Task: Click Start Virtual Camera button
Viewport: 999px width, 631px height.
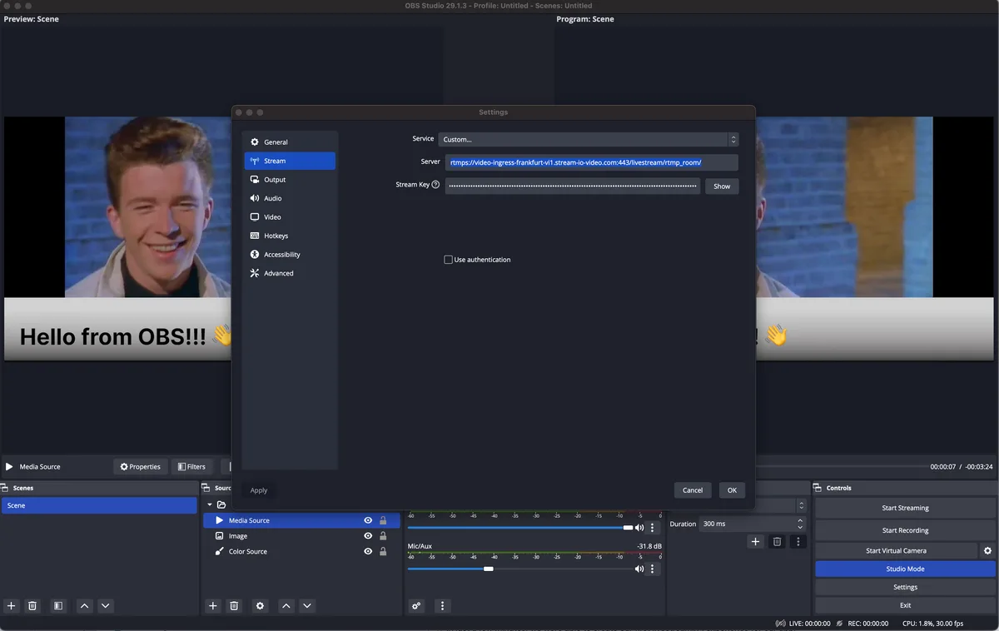Action: pos(896,550)
